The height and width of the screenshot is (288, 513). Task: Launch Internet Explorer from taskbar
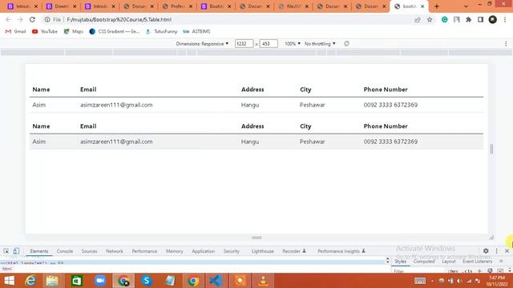point(30,281)
